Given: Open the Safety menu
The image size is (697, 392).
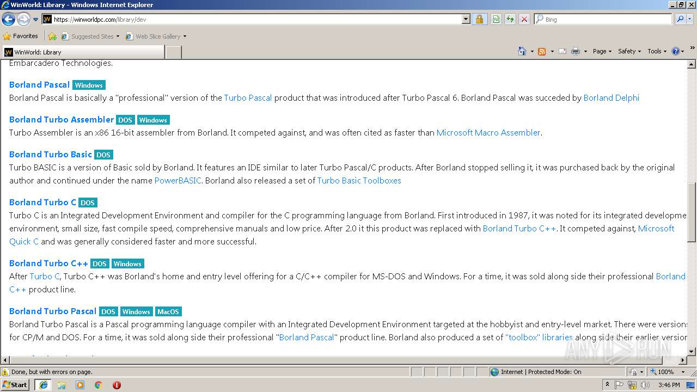Looking at the screenshot, I should click(629, 51).
